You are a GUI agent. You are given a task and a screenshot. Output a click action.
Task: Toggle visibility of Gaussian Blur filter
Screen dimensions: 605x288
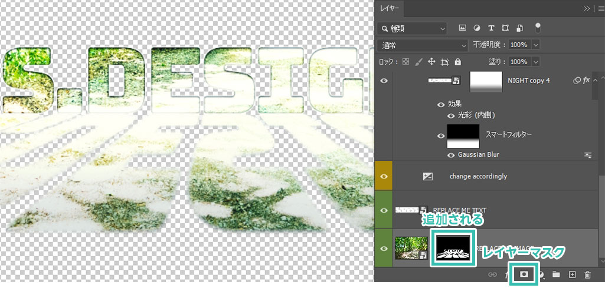click(x=451, y=155)
